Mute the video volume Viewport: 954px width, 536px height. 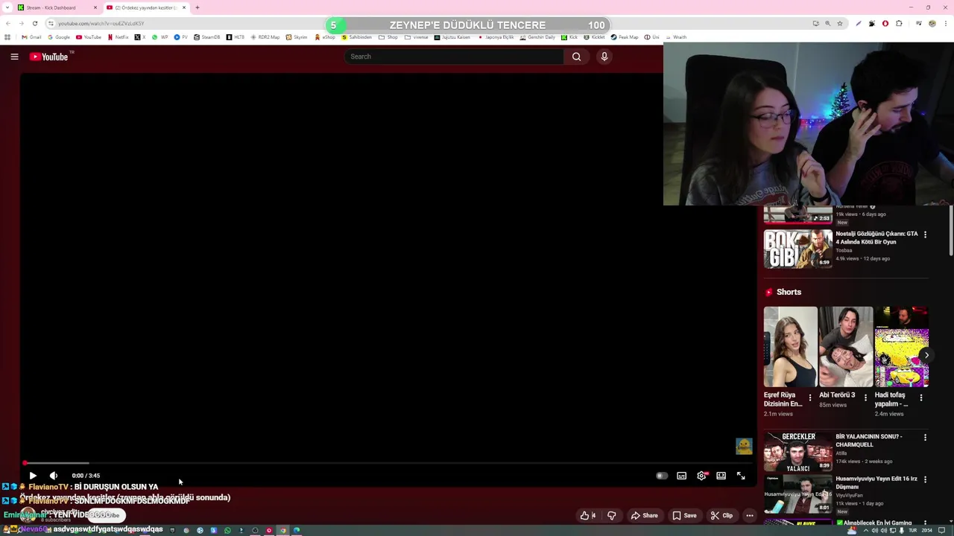[54, 476]
